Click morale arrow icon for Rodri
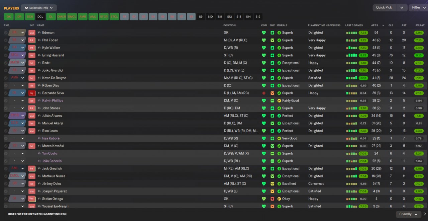 pos(279,63)
